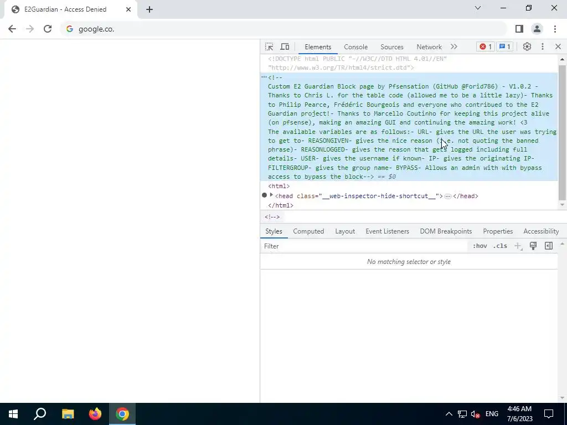567x425 pixels.
Task: Open a new browser tab
Action: (x=150, y=9)
